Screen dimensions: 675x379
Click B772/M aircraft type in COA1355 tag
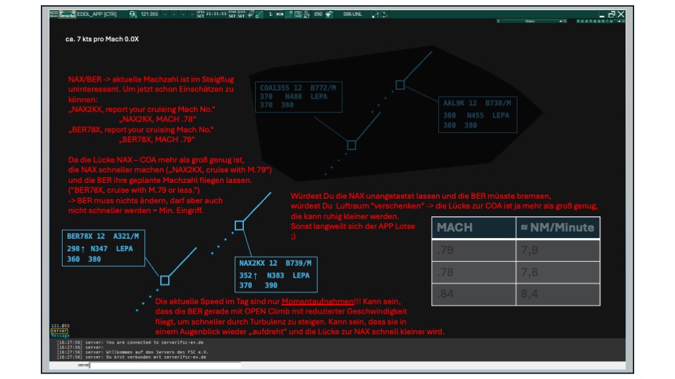tap(323, 88)
